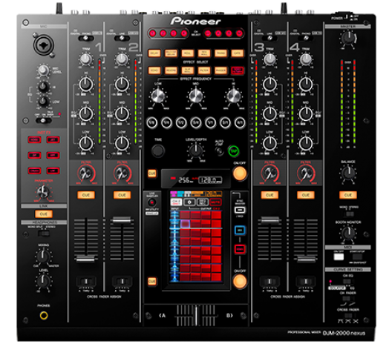The width and height of the screenshot is (392, 344).
Task: Click the white MIDI ON/OFF button
Action: tap(339, 257)
